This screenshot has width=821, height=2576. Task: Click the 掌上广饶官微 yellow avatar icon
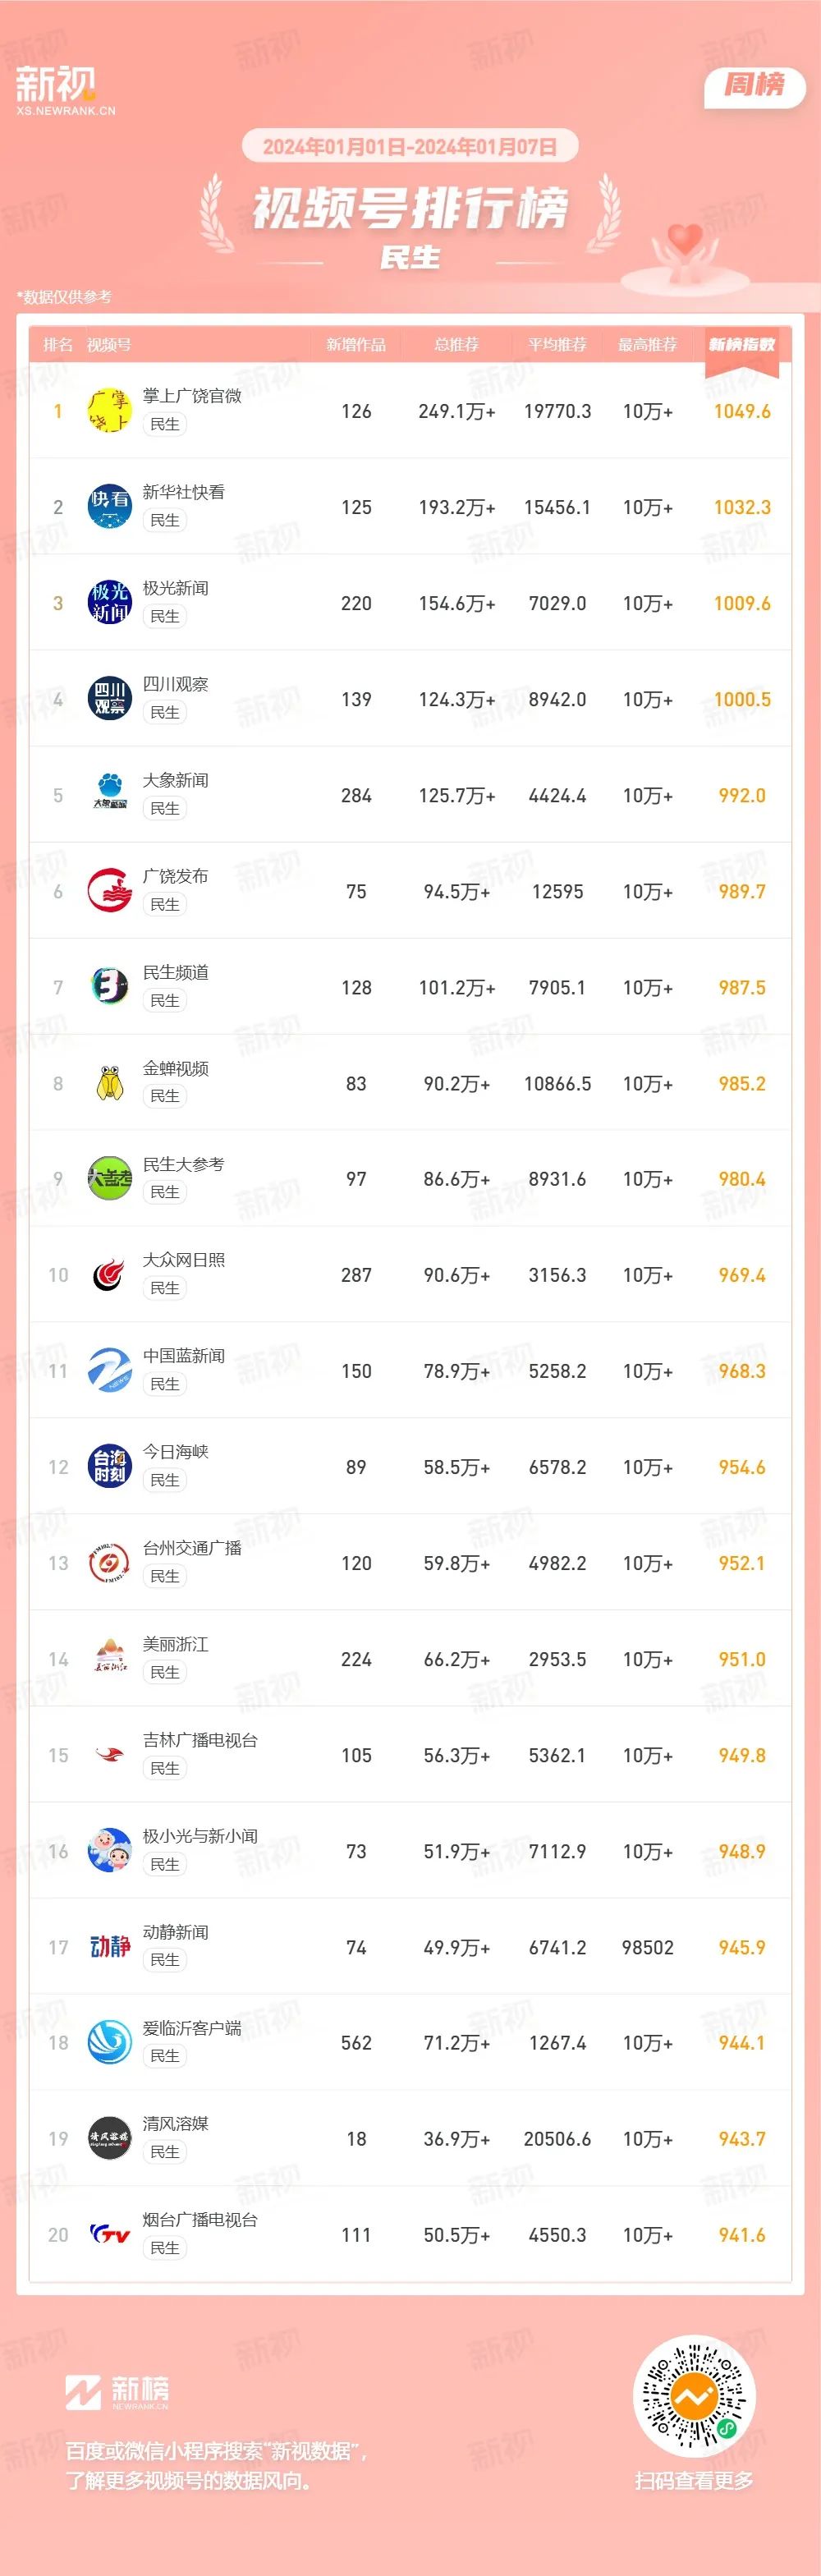pos(110,411)
